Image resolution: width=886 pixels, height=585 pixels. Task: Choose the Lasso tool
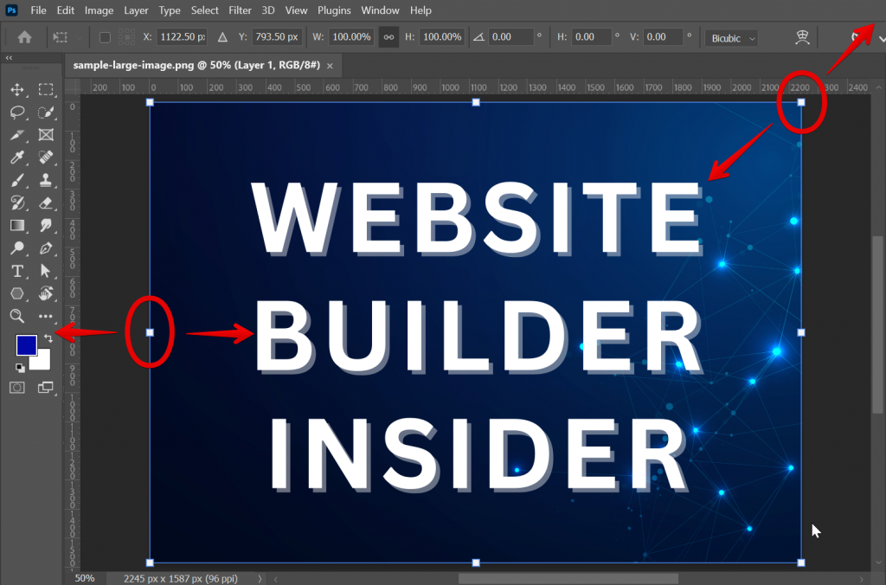click(19, 112)
